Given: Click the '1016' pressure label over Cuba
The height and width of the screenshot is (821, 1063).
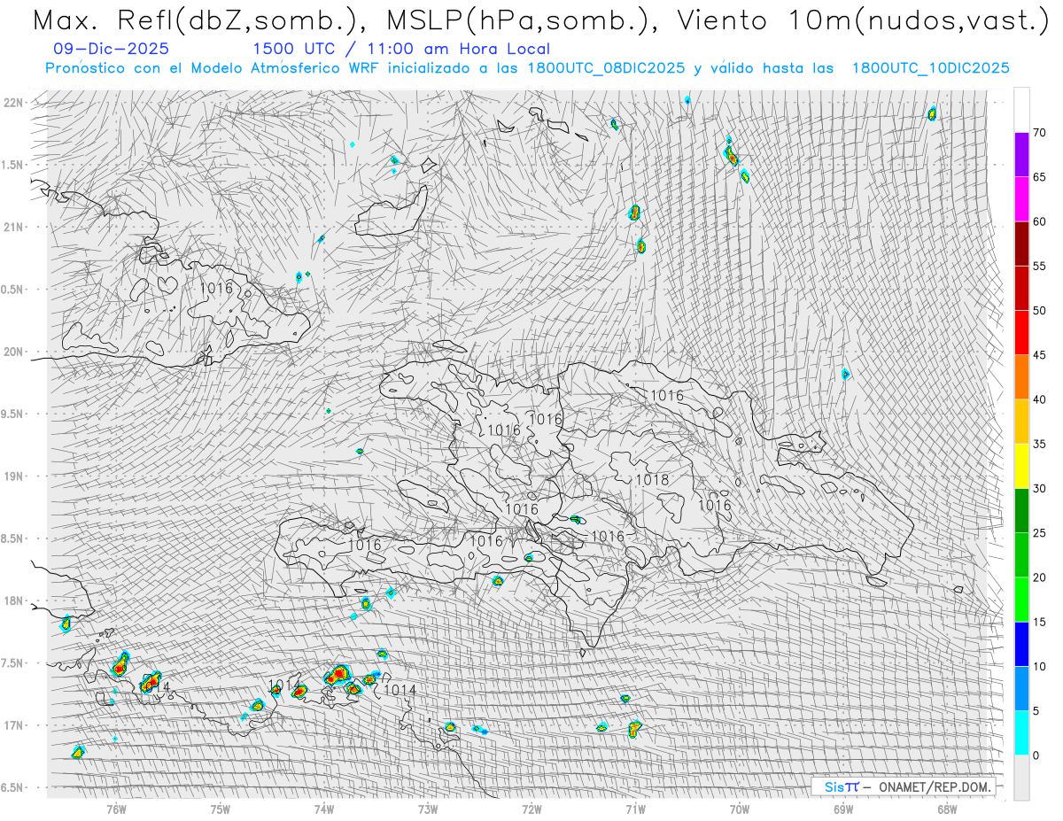Looking at the screenshot, I should coord(216,288).
